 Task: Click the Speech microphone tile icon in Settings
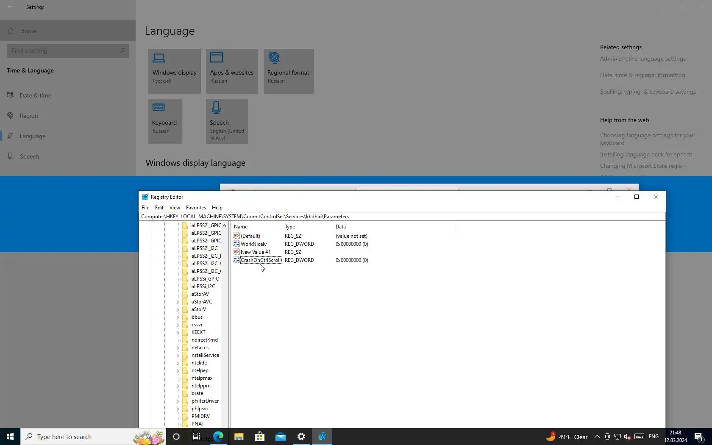(x=216, y=108)
